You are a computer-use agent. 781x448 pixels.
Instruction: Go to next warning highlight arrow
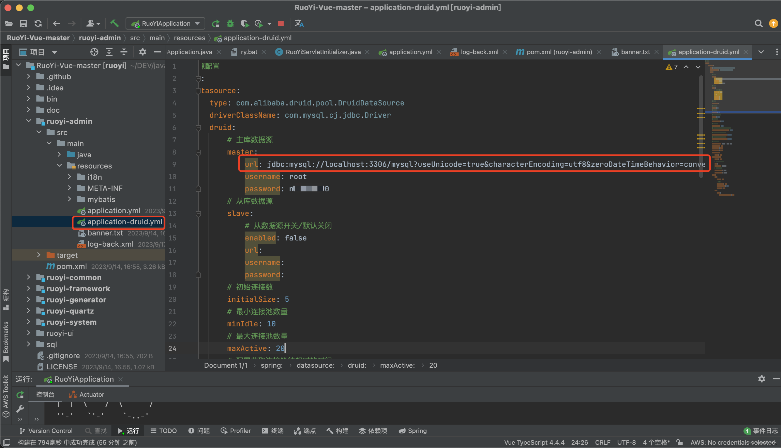pos(698,67)
